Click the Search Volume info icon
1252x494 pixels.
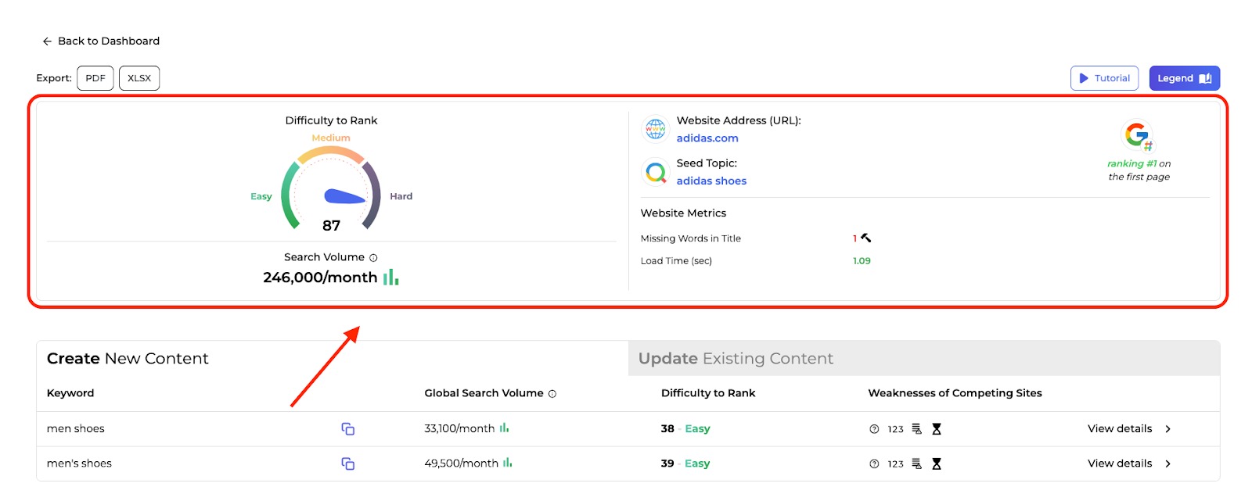tap(373, 258)
